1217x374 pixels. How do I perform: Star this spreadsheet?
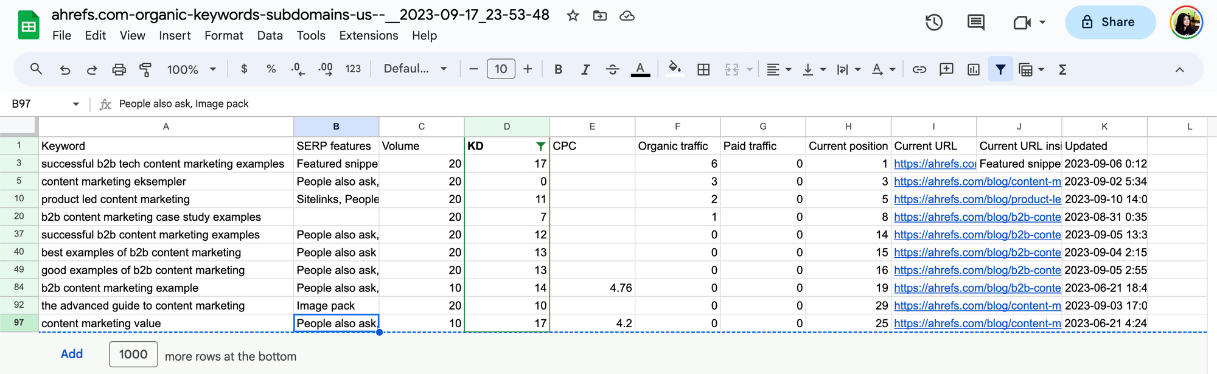(x=573, y=16)
